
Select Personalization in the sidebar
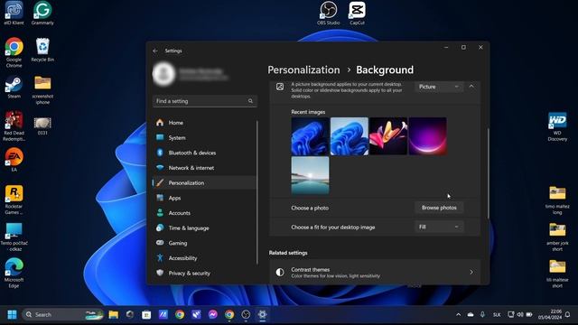pos(205,183)
